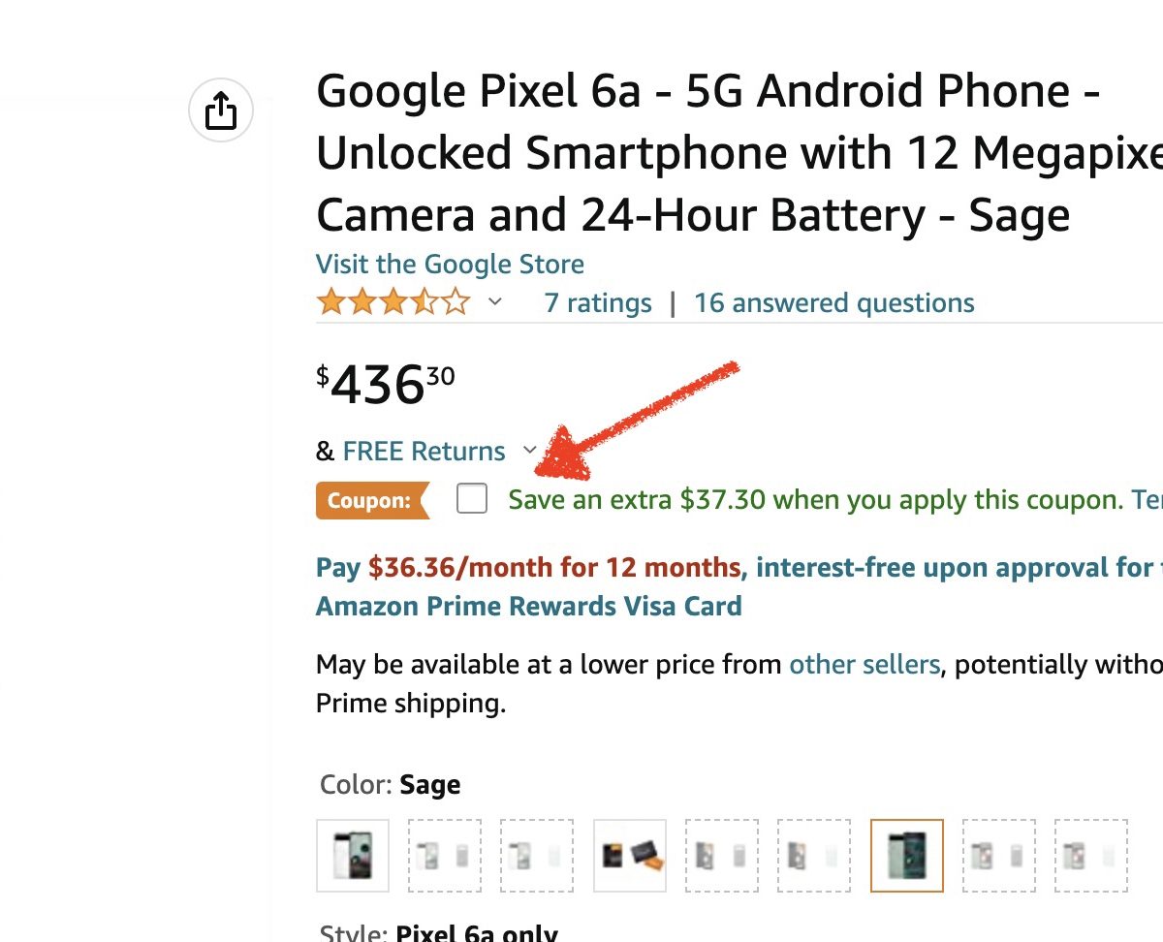The height and width of the screenshot is (942, 1163).
Task: Click the $436.30 price
Action: [386, 385]
